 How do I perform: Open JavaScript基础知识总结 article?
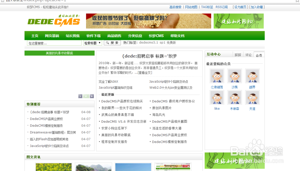click(115, 88)
